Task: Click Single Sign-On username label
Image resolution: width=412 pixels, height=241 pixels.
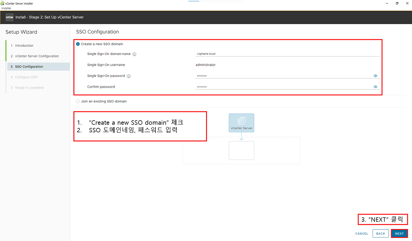Action: pyautogui.click(x=106, y=65)
